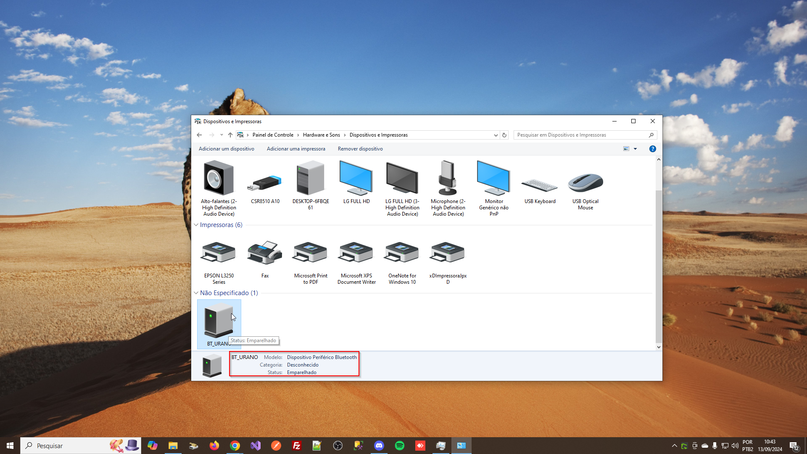This screenshot has width=807, height=454.
Task: Go up one level with up arrow
Action: 230,135
